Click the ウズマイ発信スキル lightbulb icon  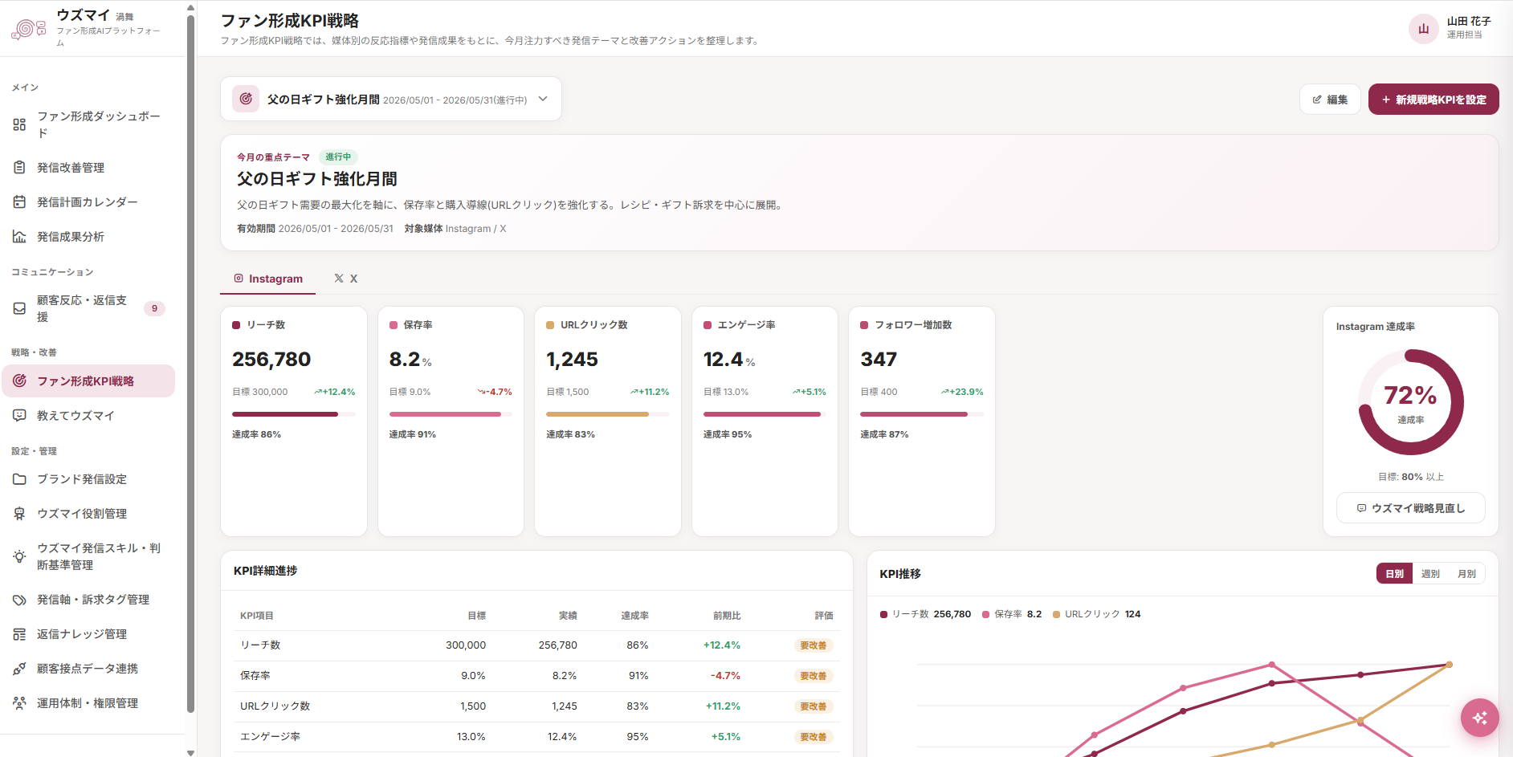coord(19,556)
